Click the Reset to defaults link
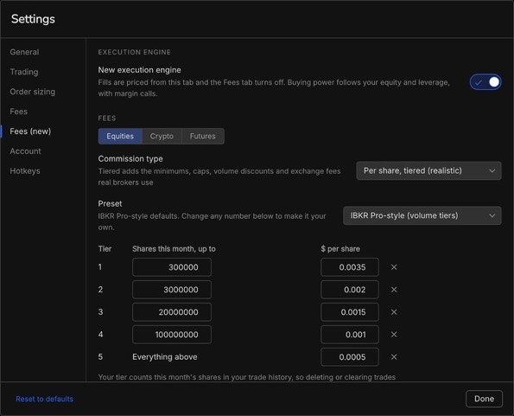The image size is (514, 416). 45,399
